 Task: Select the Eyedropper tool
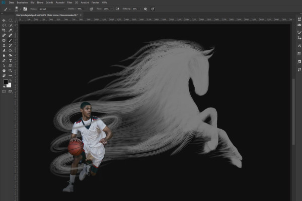(10, 30)
